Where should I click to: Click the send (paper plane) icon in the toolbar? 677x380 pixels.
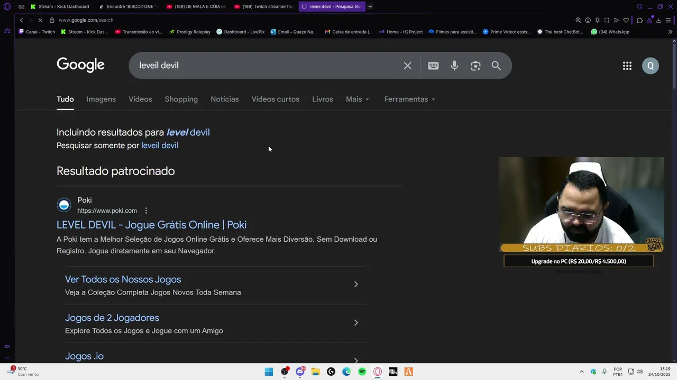click(x=616, y=20)
